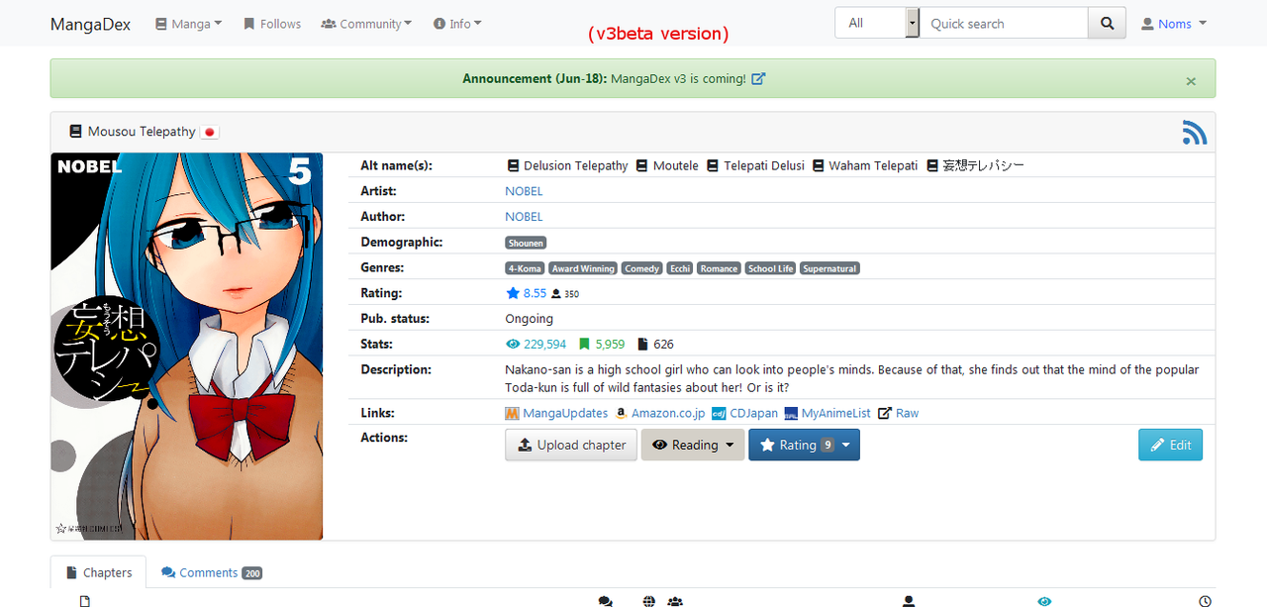Open the MyAnimeList link
Screen dimensions: 1267x607
pyautogui.click(x=835, y=413)
